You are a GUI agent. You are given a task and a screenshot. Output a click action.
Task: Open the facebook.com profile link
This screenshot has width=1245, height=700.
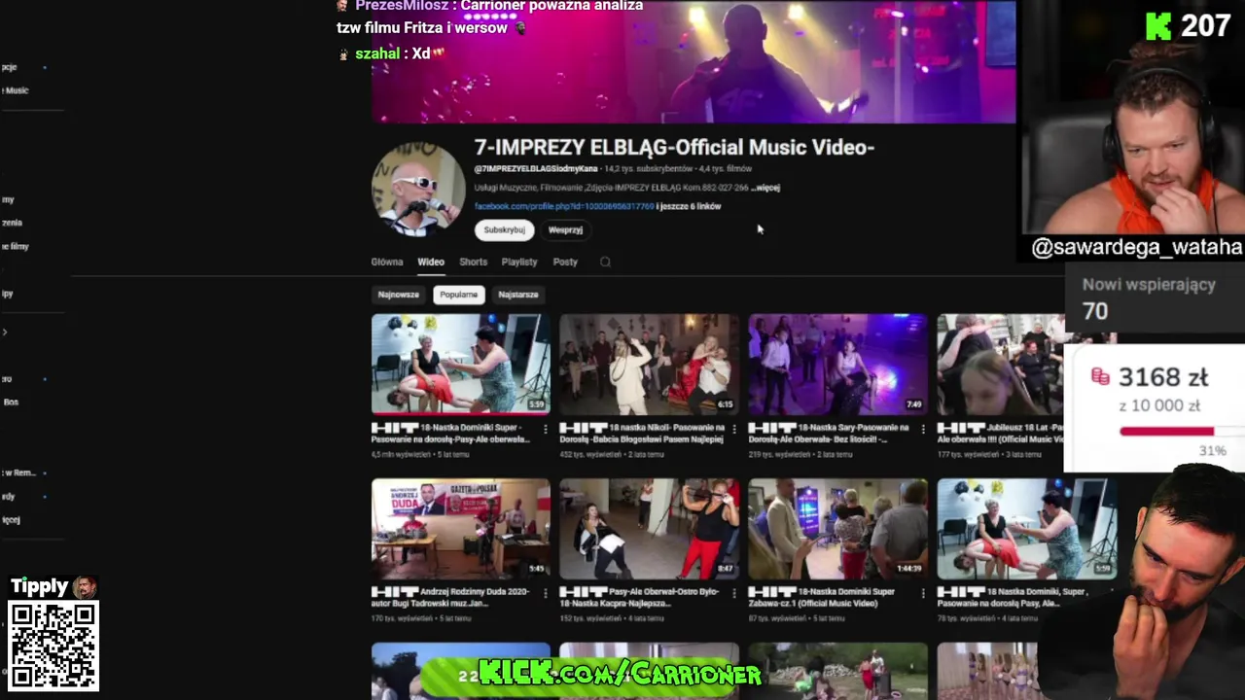pos(564,206)
